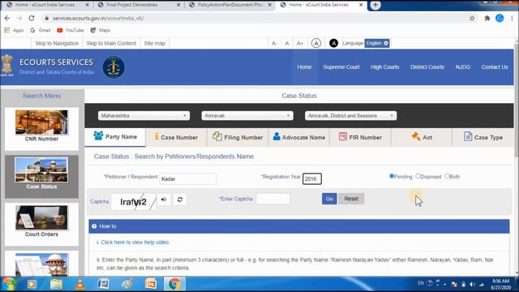Open the High Courts menu item
The image size is (519, 292).
tap(384, 67)
